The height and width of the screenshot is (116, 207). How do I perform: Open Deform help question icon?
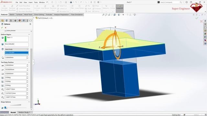coord(30,24)
